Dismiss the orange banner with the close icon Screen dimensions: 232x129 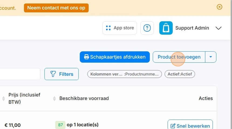[219, 7]
